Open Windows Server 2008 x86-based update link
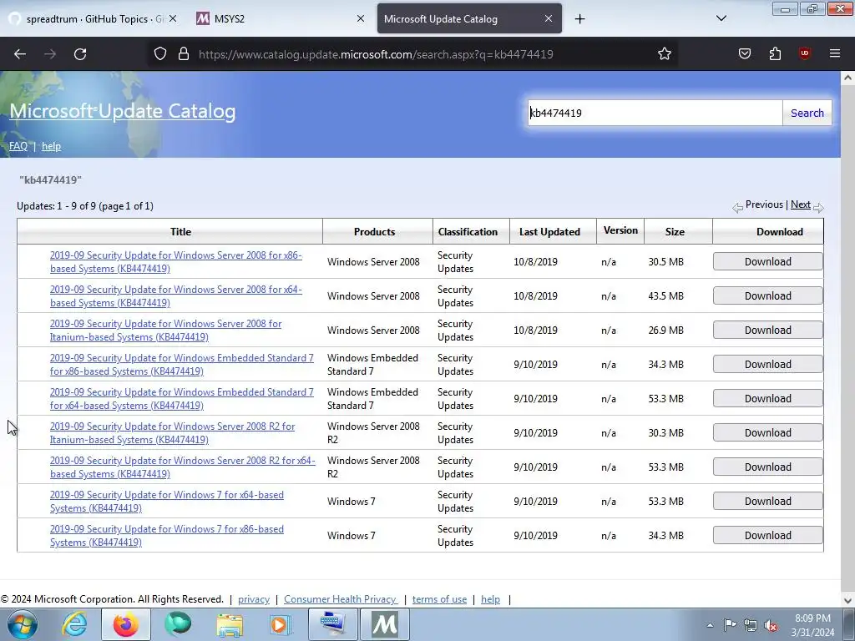Image resolution: width=855 pixels, height=641 pixels. click(x=175, y=261)
